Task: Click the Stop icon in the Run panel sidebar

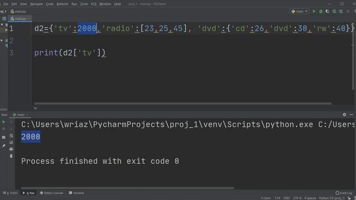Action: click(x=4, y=129)
